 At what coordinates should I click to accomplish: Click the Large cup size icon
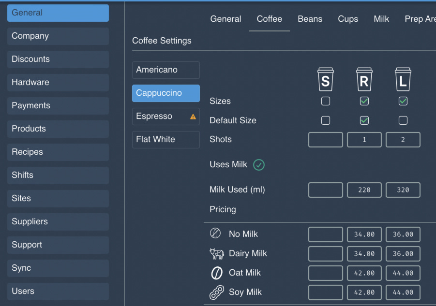pyautogui.click(x=403, y=79)
